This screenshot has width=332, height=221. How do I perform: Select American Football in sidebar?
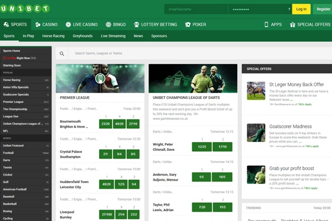pos(25,190)
